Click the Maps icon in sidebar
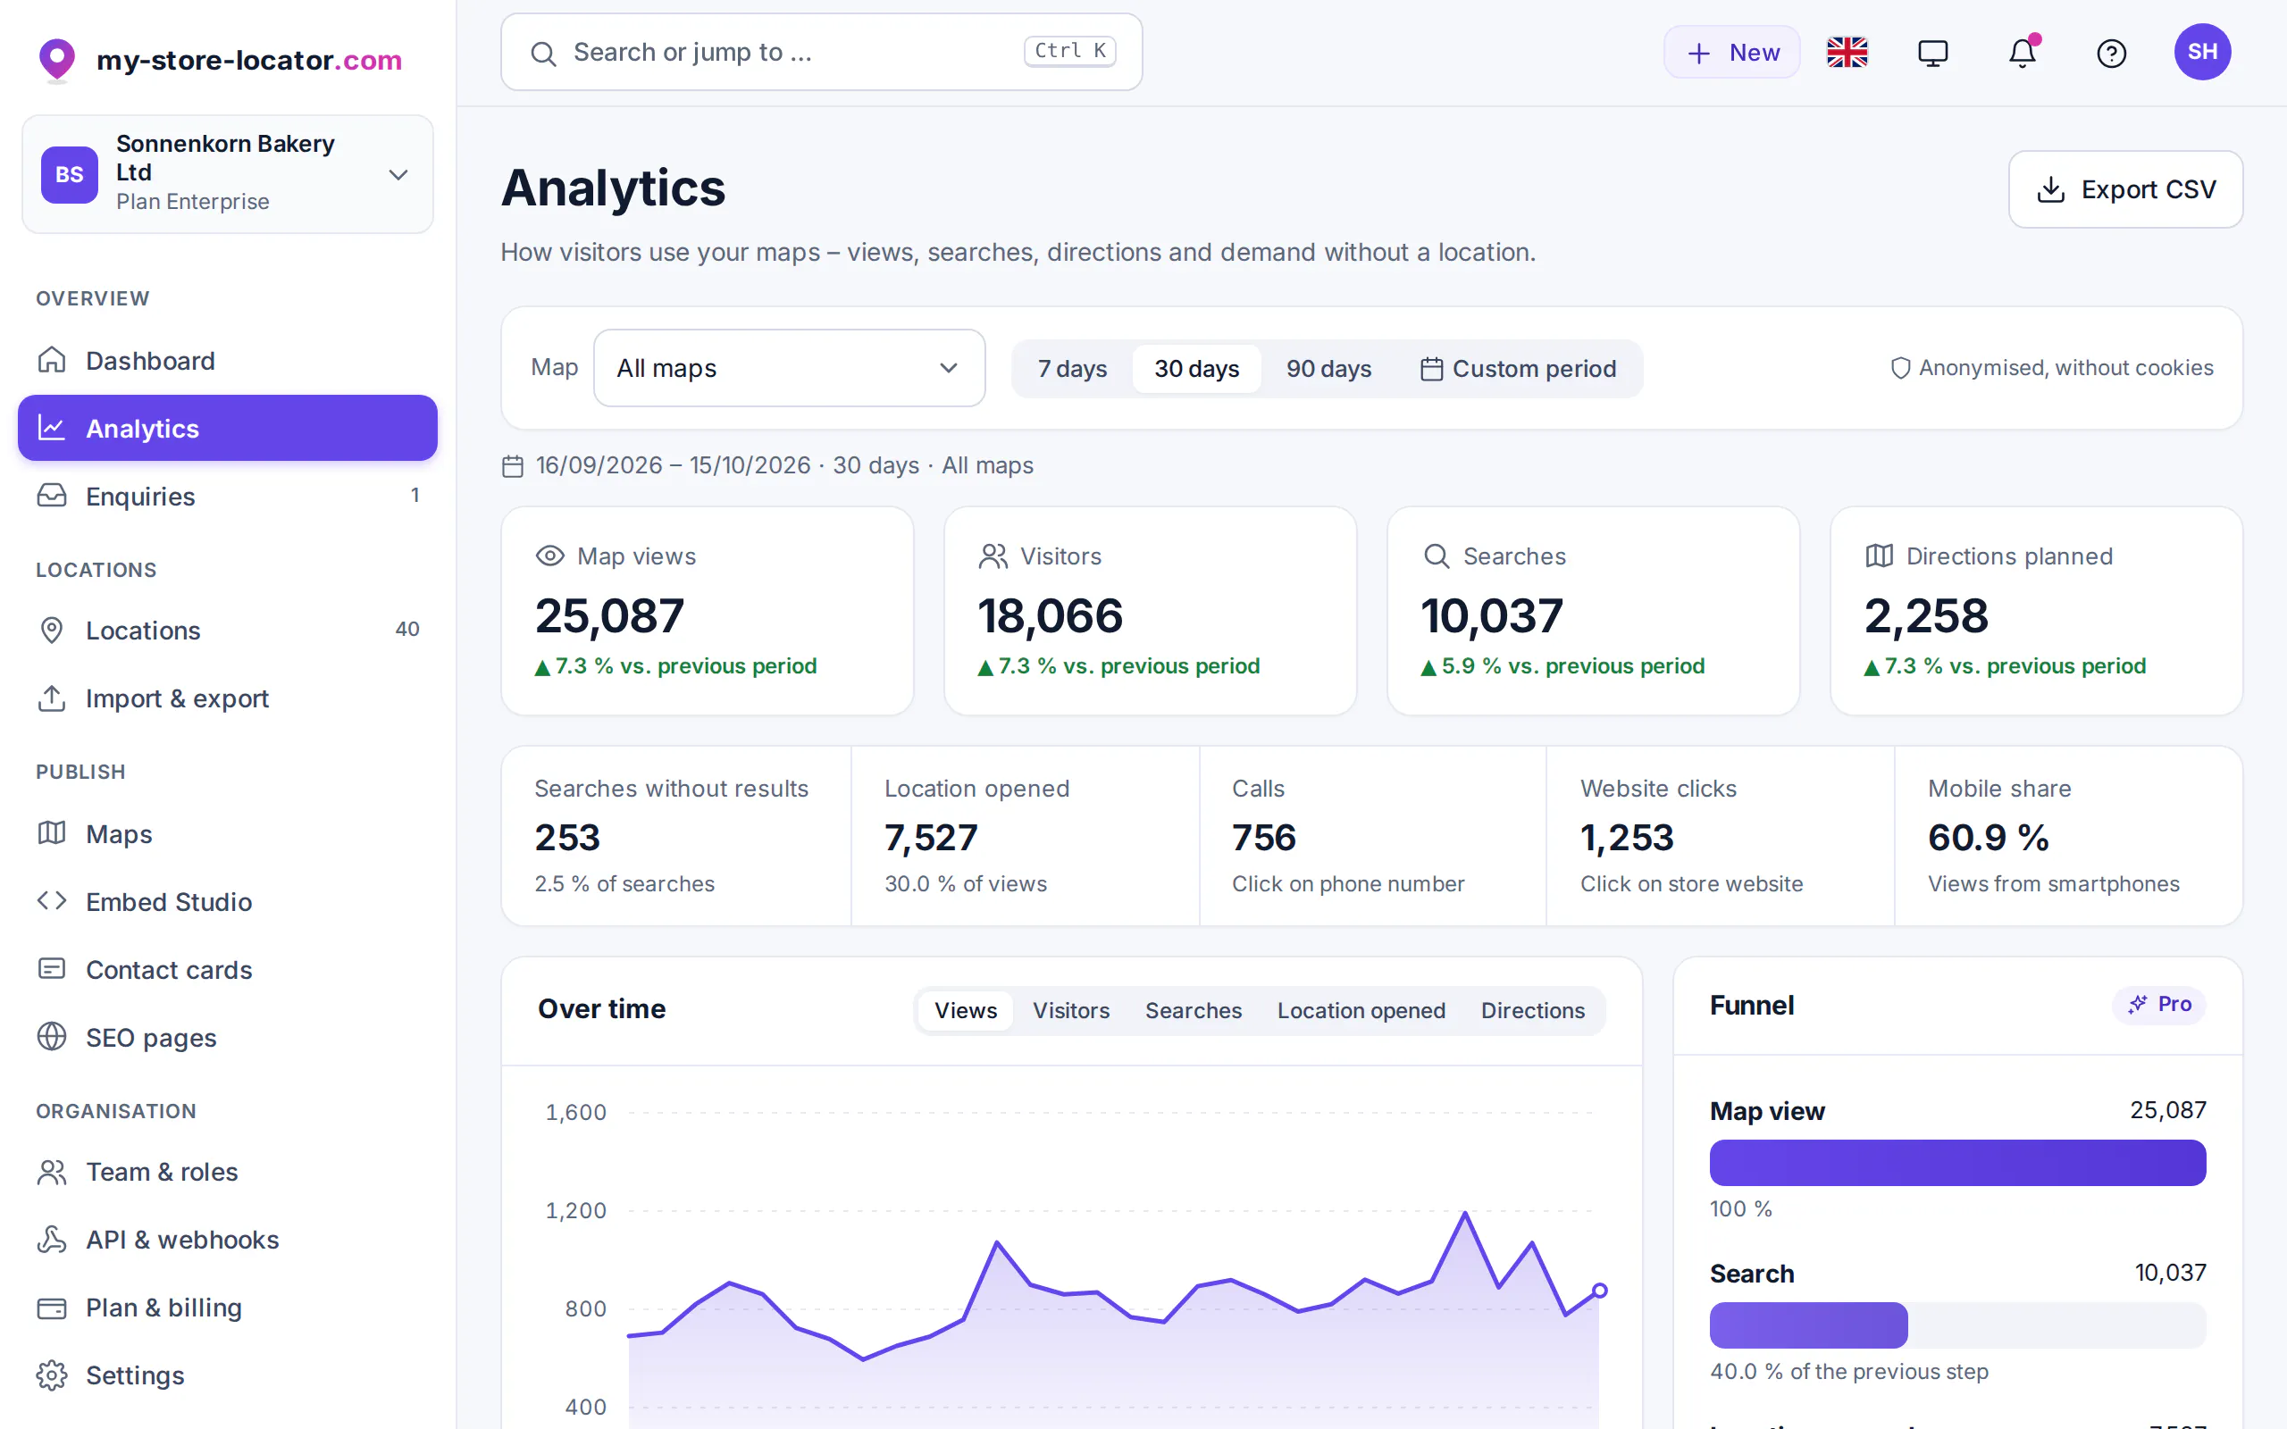The image size is (2287, 1429). pyautogui.click(x=52, y=833)
